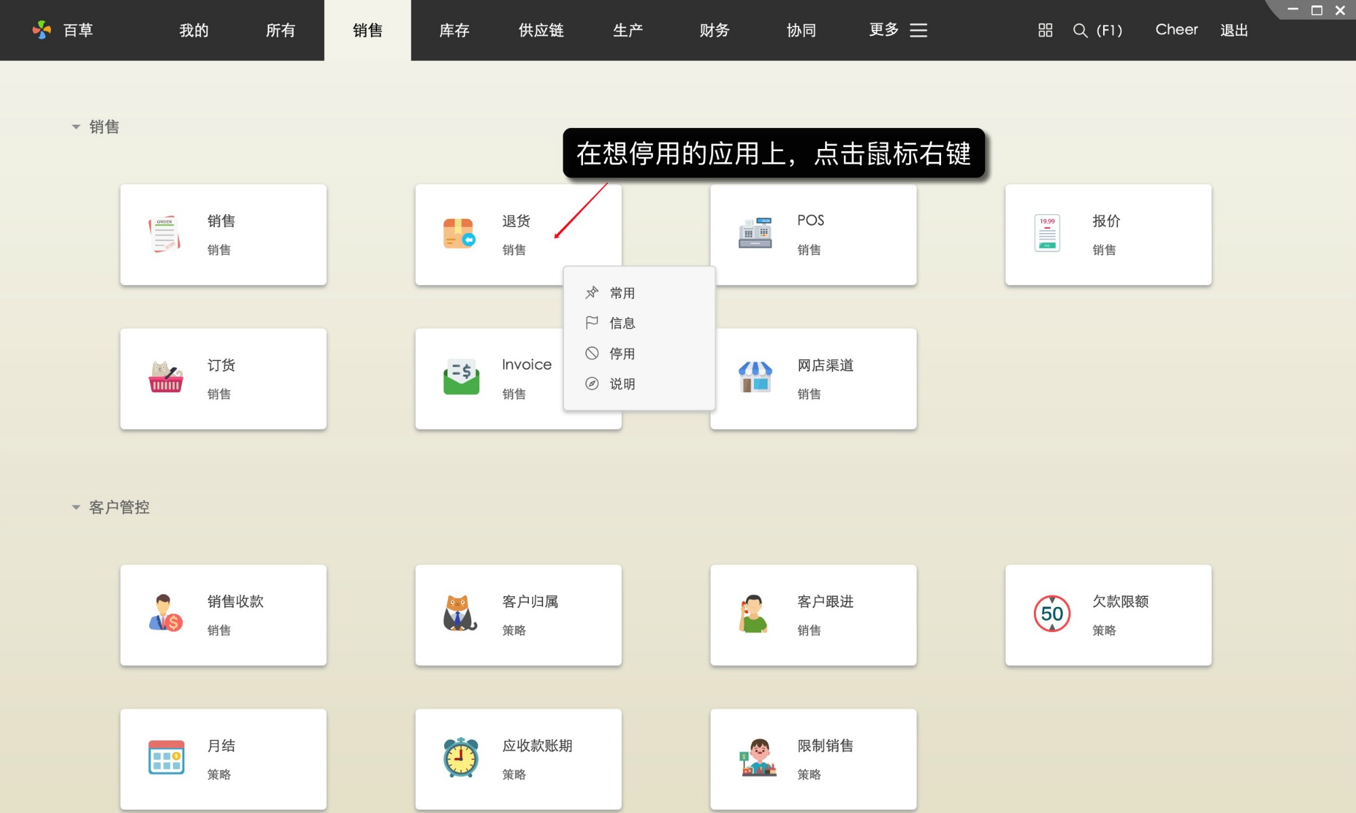Click the Invoice envelope icon
This screenshot has height=813, width=1356.
click(x=461, y=377)
